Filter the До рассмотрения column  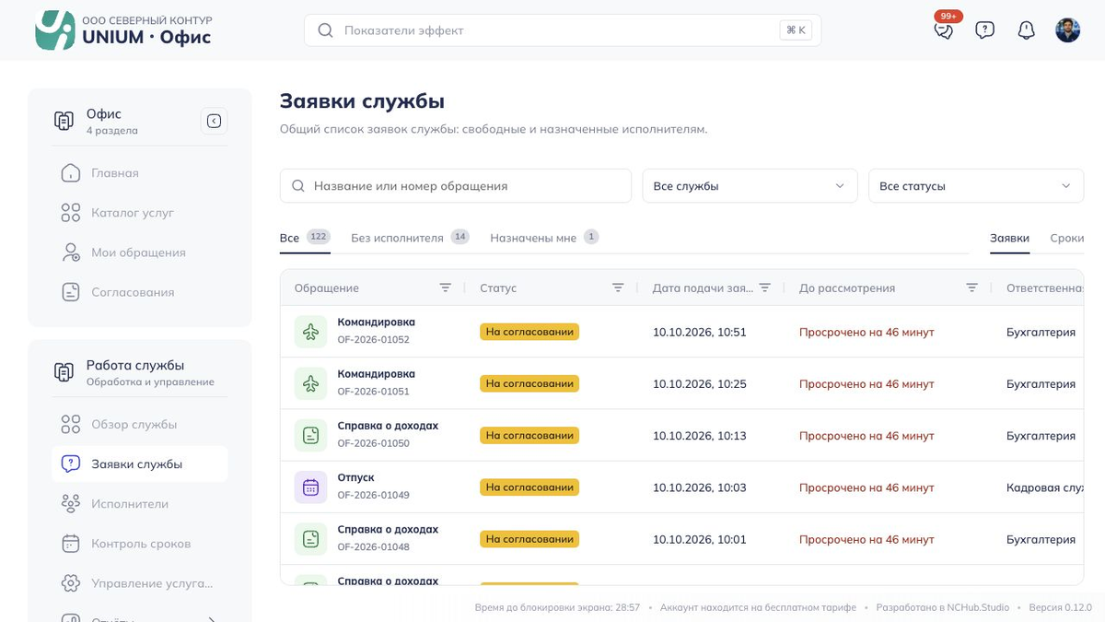click(x=971, y=288)
